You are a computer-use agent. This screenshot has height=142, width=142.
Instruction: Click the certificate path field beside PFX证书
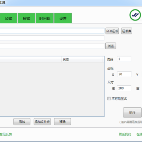pos(52,31)
